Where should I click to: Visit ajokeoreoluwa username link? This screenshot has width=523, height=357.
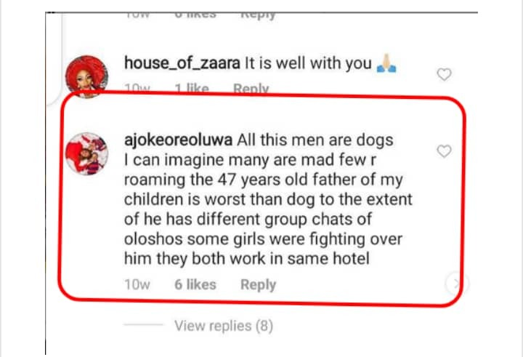click(x=178, y=140)
